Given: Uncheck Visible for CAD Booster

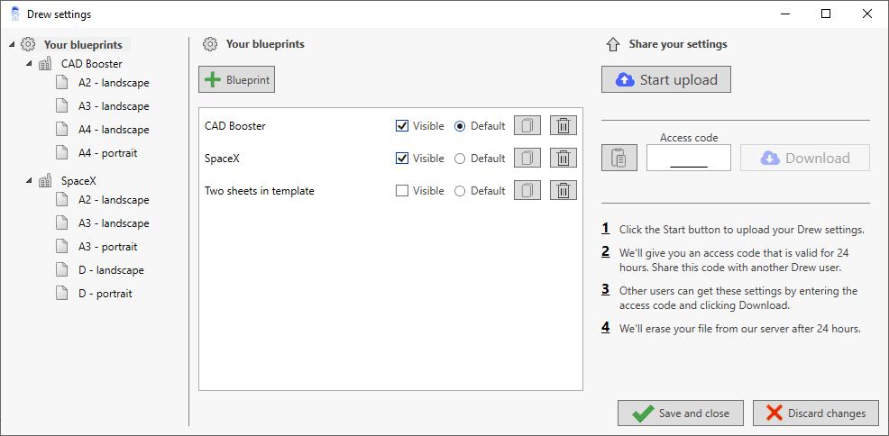Looking at the screenshot, I should tap(402, 126).
